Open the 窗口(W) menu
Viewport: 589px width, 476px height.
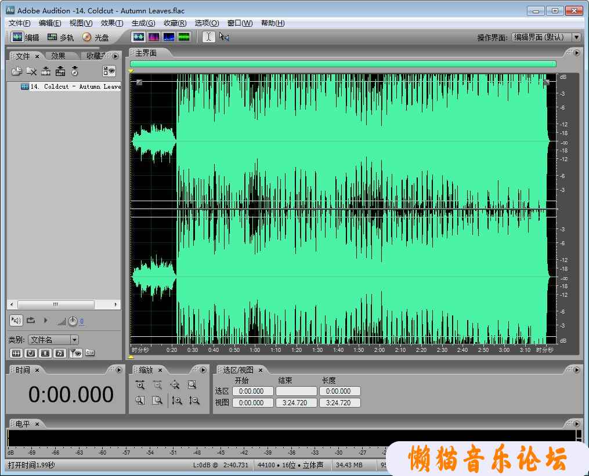pyautogui.click(x=240, y=23)
